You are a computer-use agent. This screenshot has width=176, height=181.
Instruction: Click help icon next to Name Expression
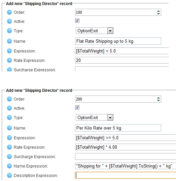[x=9, y=166]
